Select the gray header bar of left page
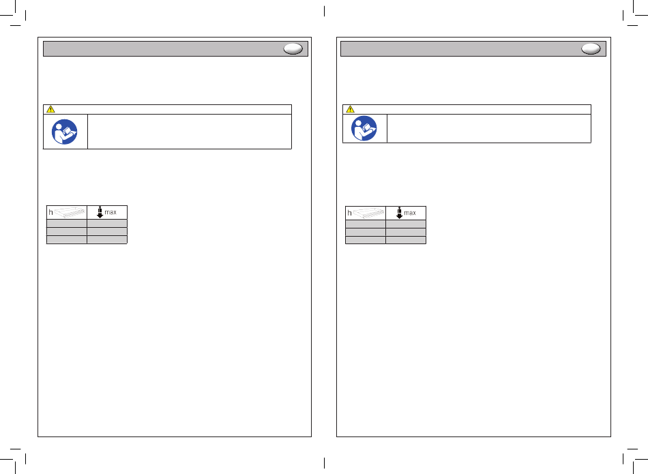This screenshot has height=474, width=648. click(x=175, y=48)
